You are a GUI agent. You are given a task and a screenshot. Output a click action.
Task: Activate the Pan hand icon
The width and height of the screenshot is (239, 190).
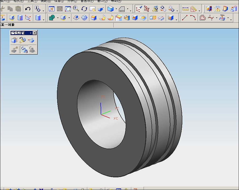(x=92, y=9)
